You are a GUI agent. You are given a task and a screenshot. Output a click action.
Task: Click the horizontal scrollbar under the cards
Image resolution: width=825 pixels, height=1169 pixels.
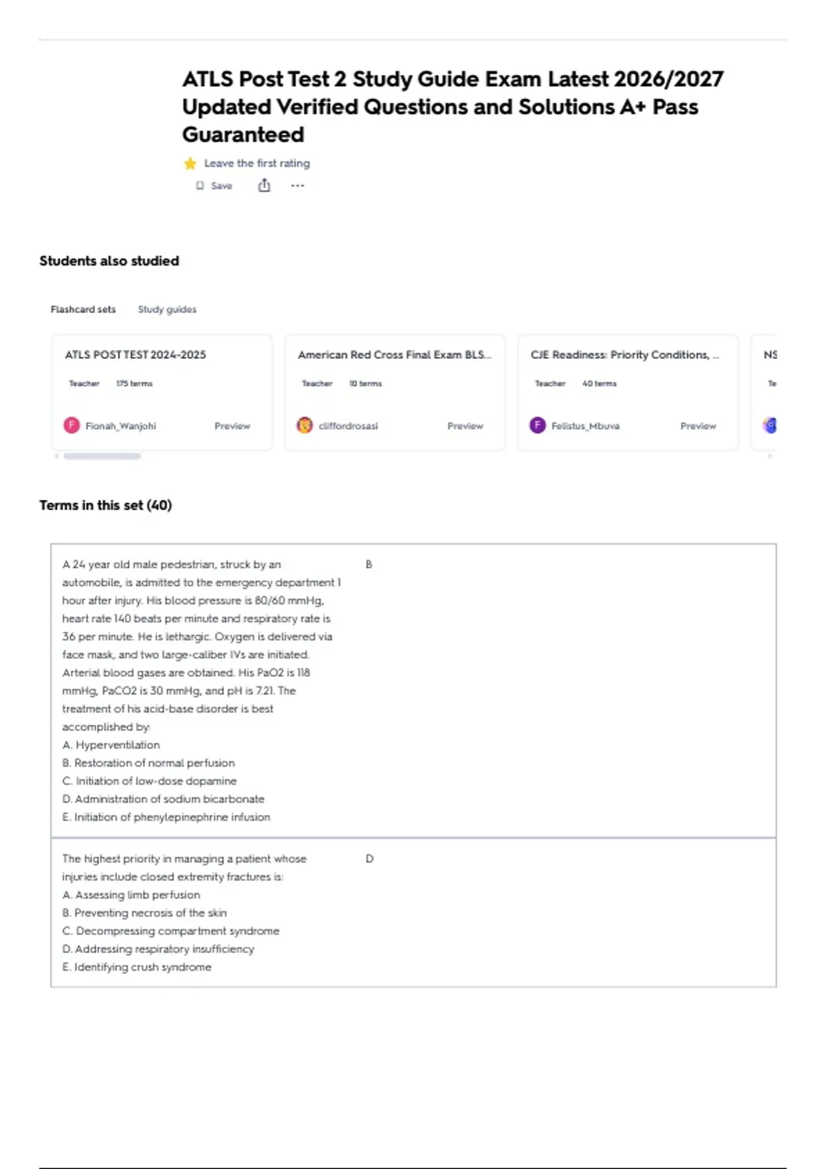pos(102,456)
